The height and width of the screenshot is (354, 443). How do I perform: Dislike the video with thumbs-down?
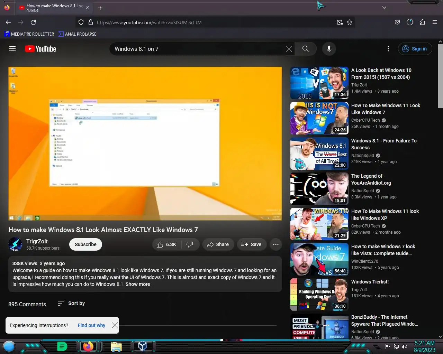pos(190,244)
